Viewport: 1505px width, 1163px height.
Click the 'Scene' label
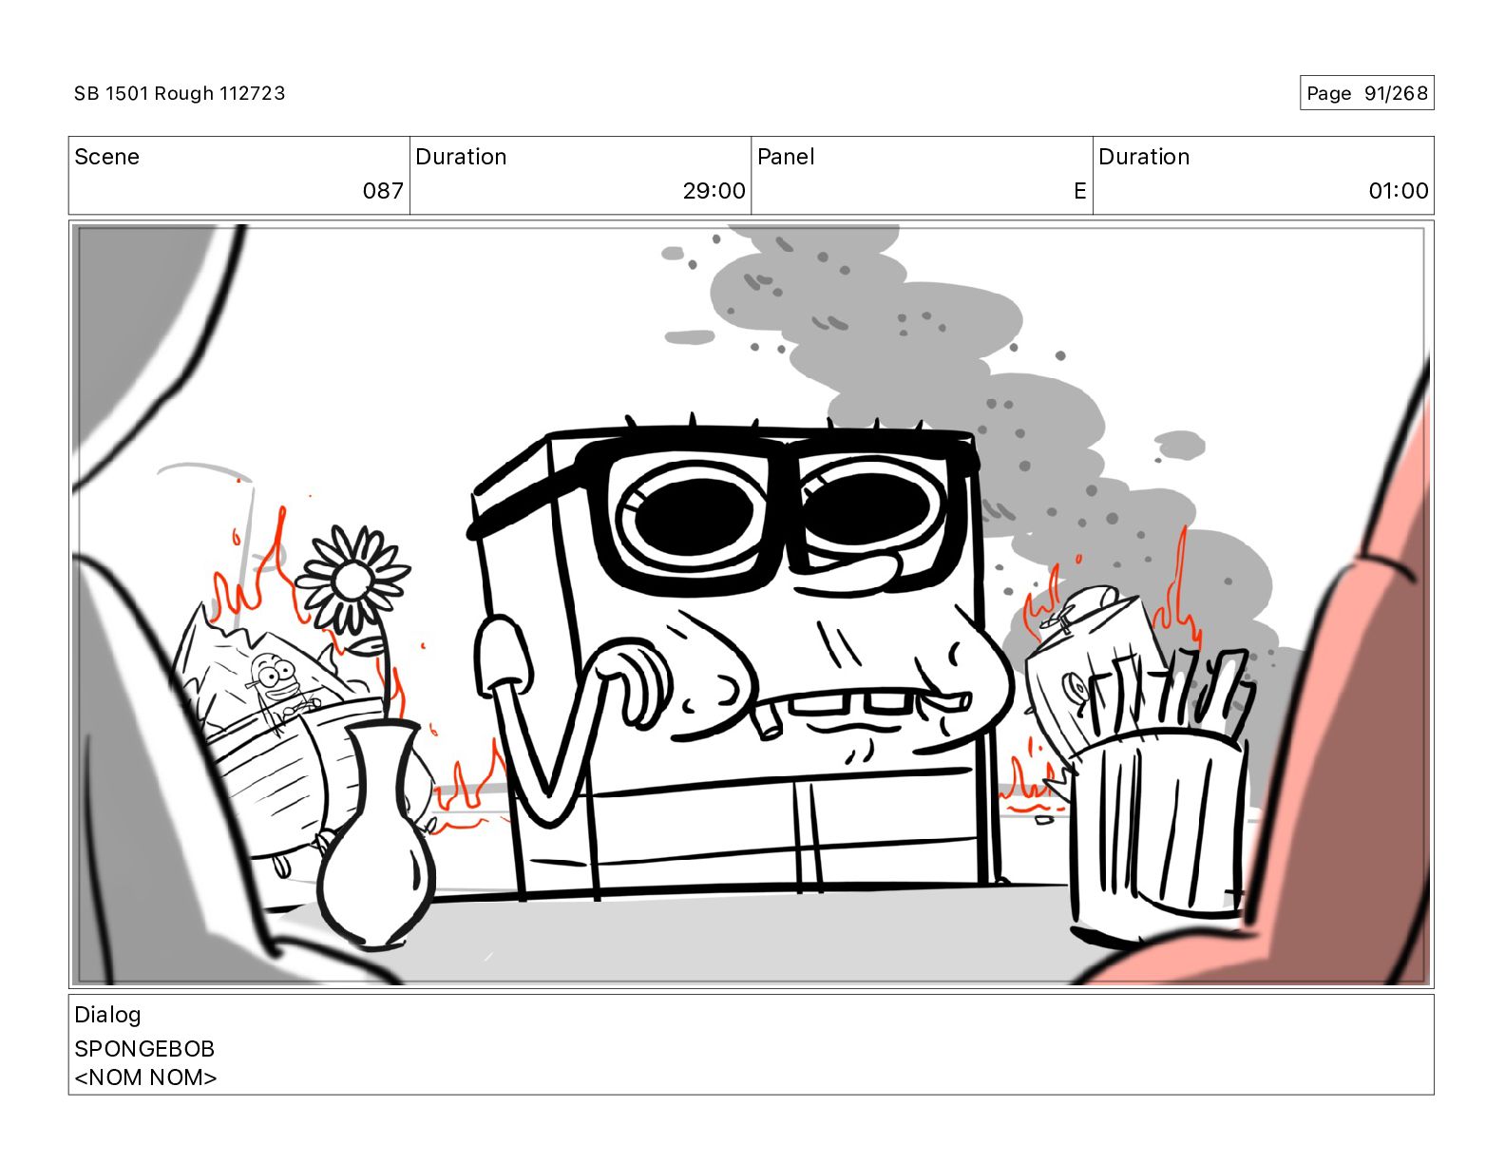coord(107,157)
